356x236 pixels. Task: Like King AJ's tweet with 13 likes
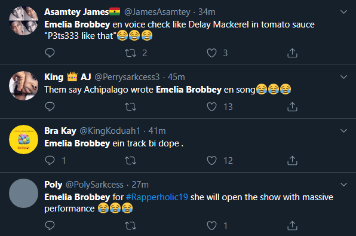(211, 107)
